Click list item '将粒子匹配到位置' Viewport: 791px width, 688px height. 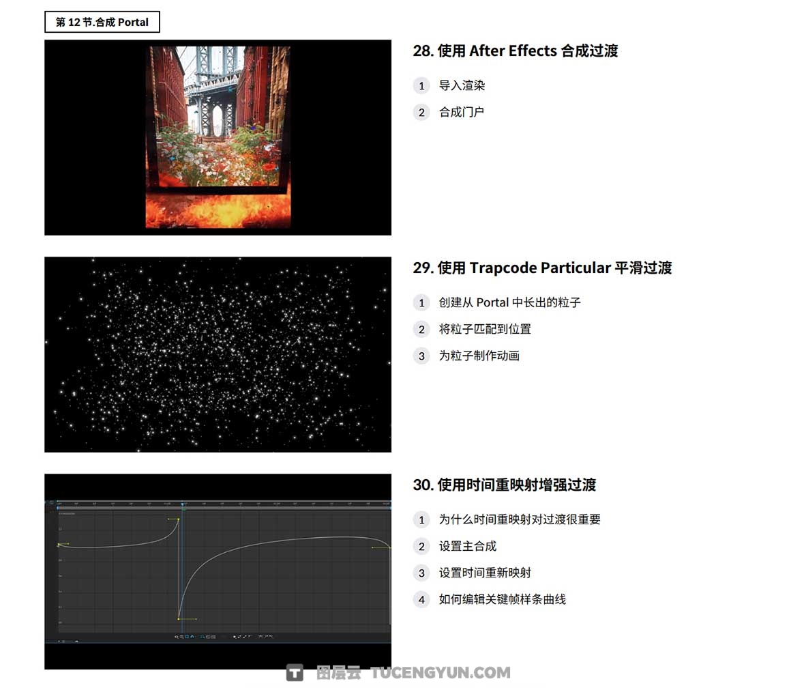pos(485,329)
